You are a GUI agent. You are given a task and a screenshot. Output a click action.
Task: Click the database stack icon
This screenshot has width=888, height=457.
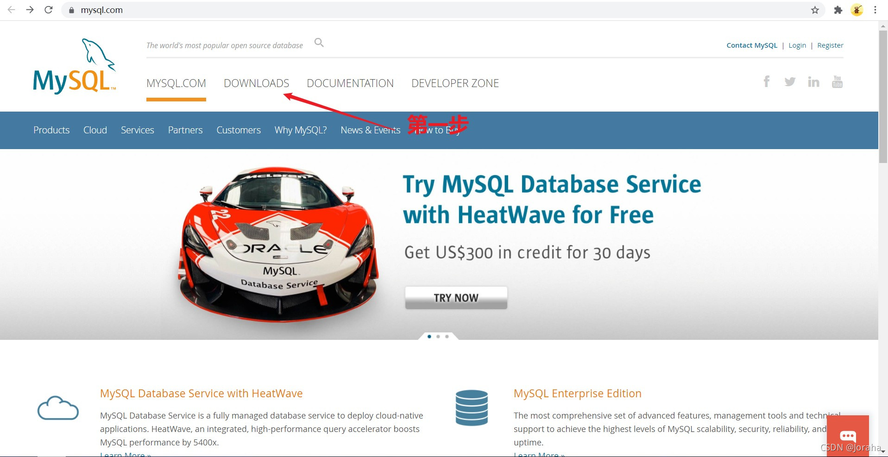[x=472, y=408]
